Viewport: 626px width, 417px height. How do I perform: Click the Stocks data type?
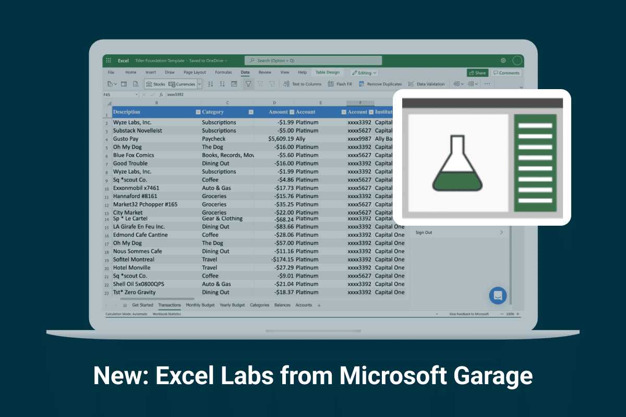(155, 84)
